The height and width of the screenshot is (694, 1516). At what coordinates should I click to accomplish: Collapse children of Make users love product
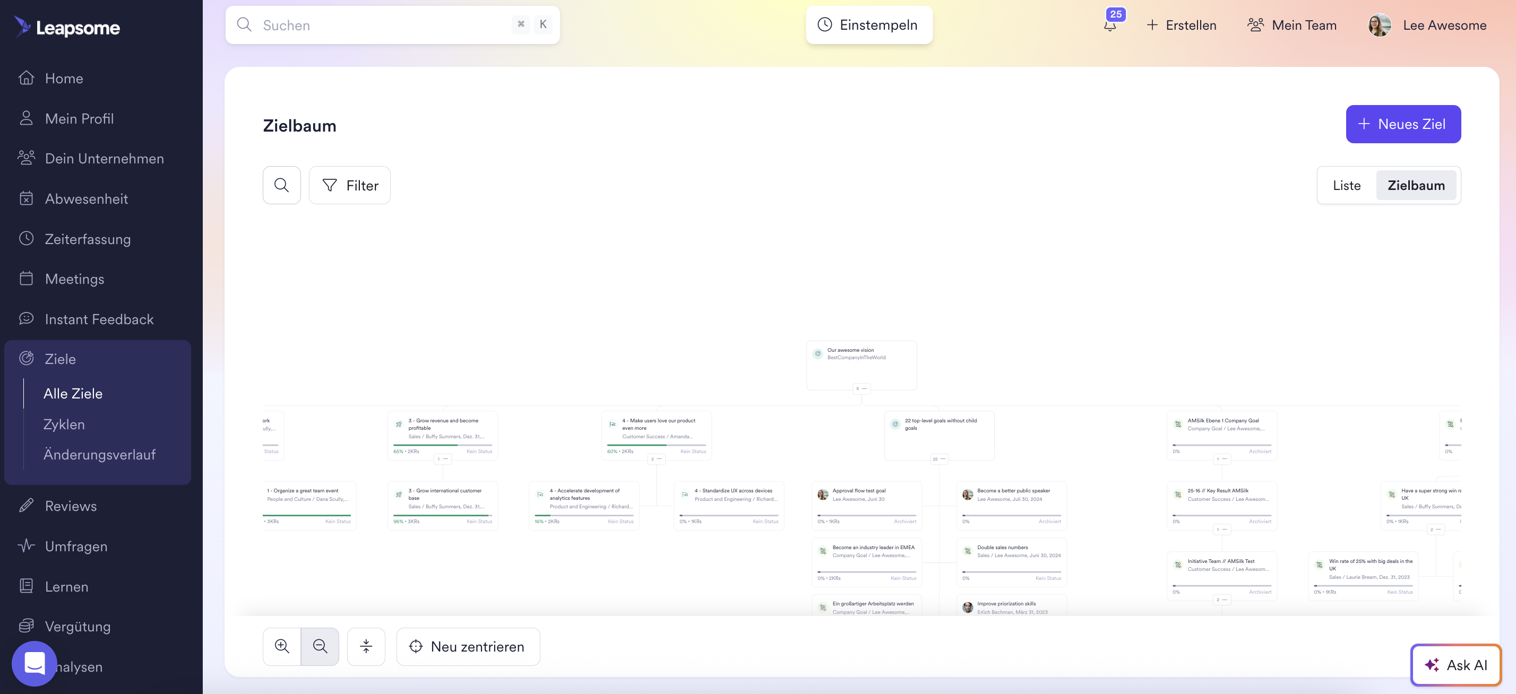pos(656,459)
